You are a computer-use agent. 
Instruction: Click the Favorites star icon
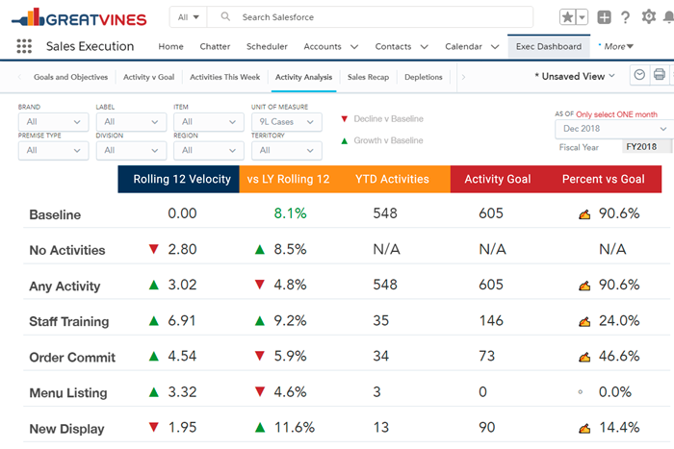point(568,17)
